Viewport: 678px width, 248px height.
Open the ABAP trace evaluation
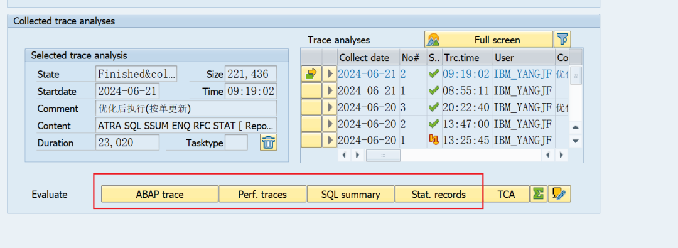tap(159, 194)
